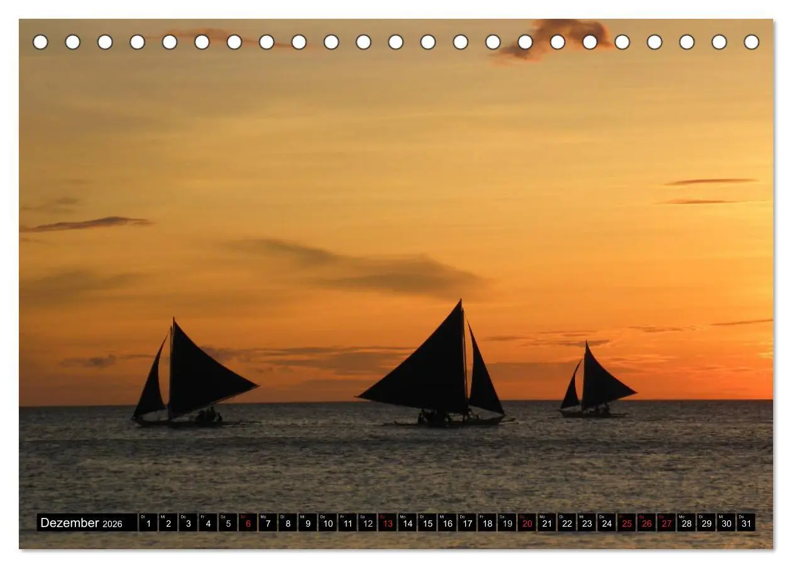Screen dimensions: 792x568
Task: Select the red Sunday date 6
Action: click(248, 522)
